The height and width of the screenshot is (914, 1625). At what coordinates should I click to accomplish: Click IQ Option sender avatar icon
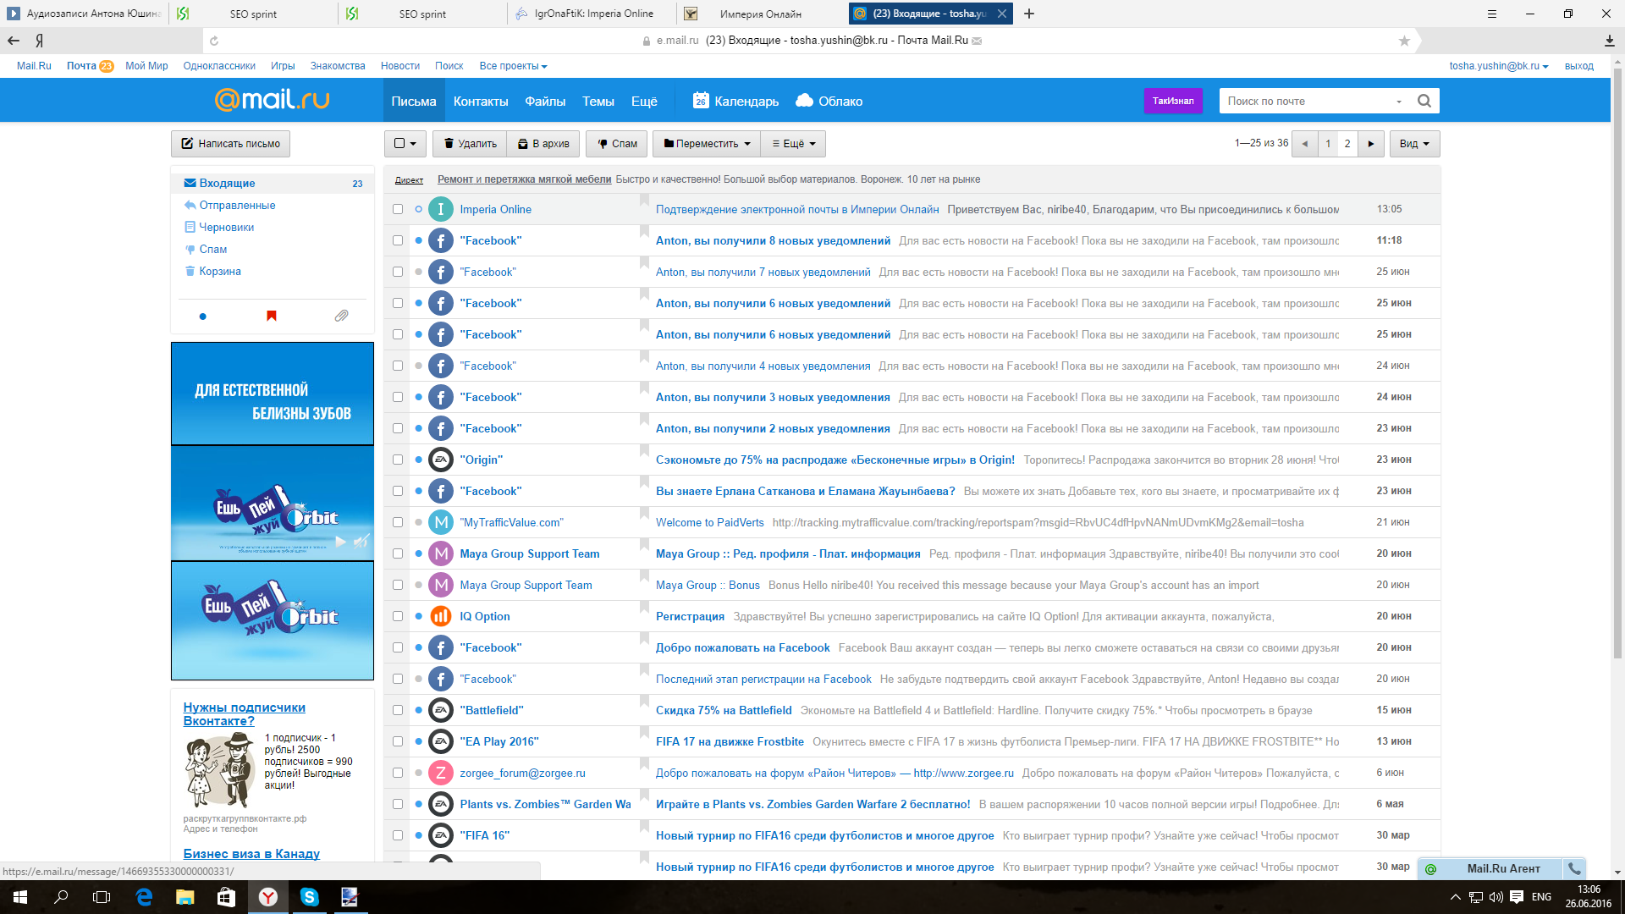tap(440, 616)
